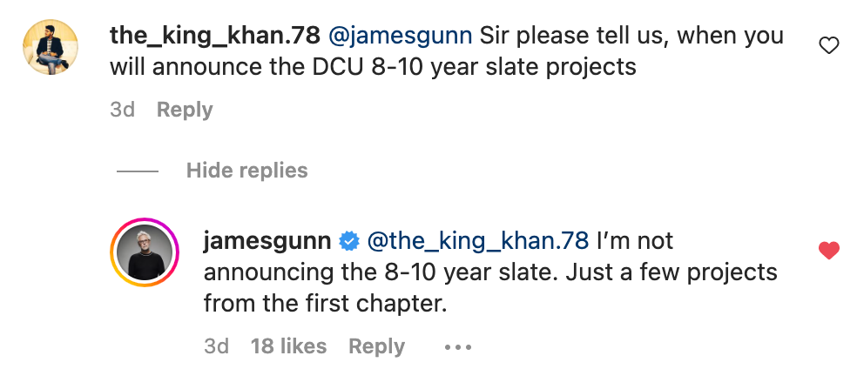View the 18 likes list

pyautogui.click(x=288, y=346)
